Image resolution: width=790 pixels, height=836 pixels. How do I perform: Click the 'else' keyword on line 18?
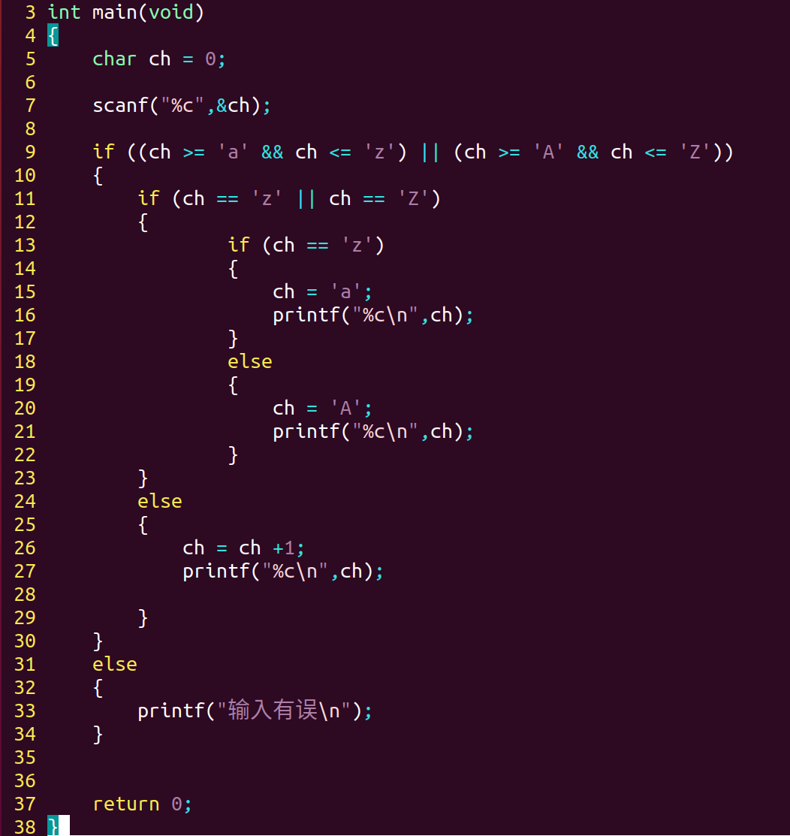click(250, 361)
